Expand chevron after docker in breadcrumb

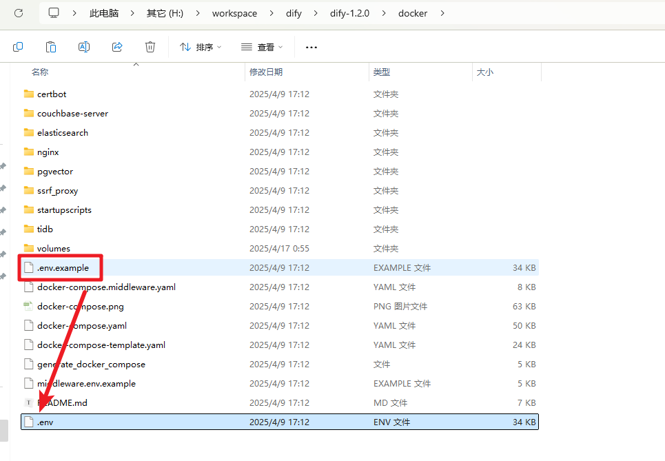tap(442, 13)
